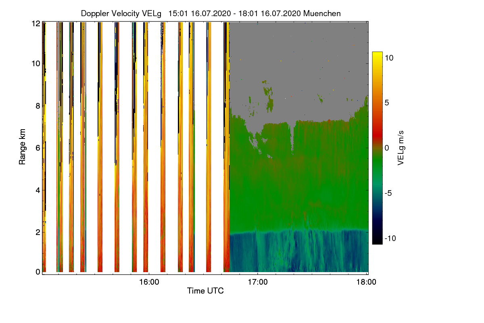Image resolution: width=484 pixels, height=323 pixels.
Task: Click the range tick label '10'
Action: [35, 63]
